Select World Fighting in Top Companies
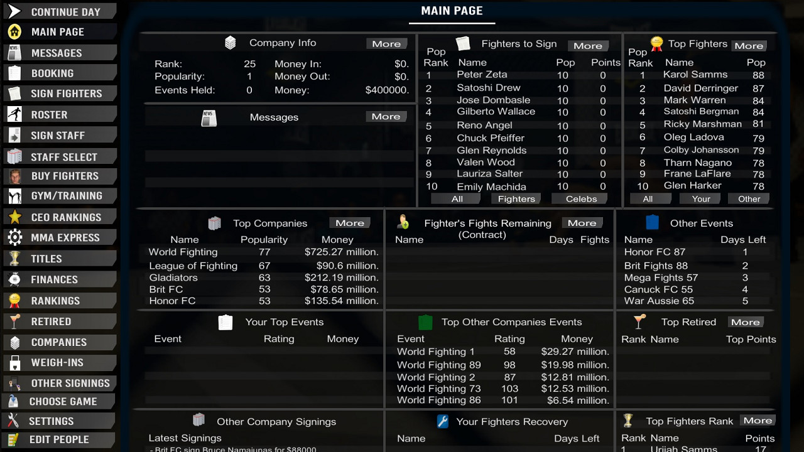This screenshot has width=804, height=452. point(183,252)
